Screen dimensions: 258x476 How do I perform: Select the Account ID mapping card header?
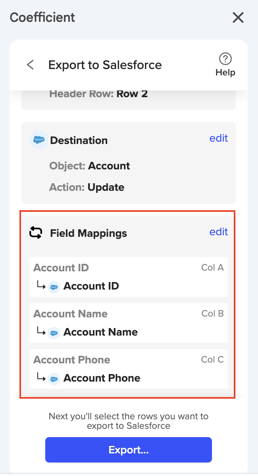point(61,268)
